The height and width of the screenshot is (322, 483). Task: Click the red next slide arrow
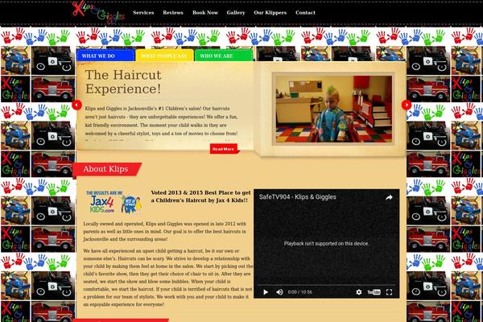tap(407, 105)
